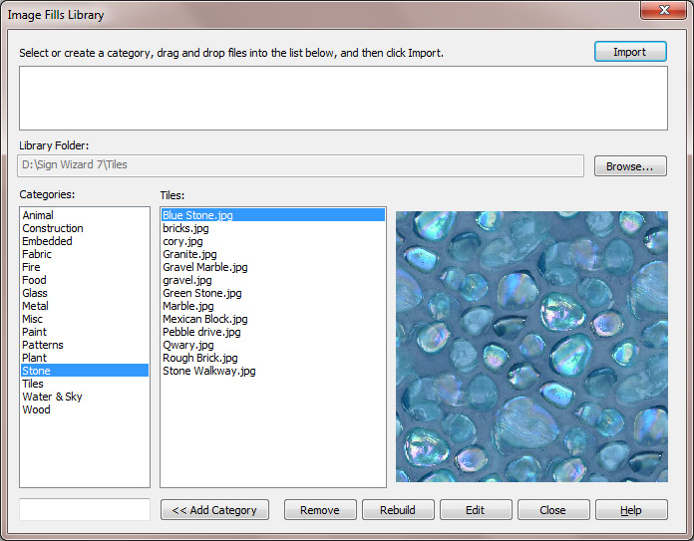Select the Glass category
The height and width of the screenshot is (541, 694).
point(85,293)
